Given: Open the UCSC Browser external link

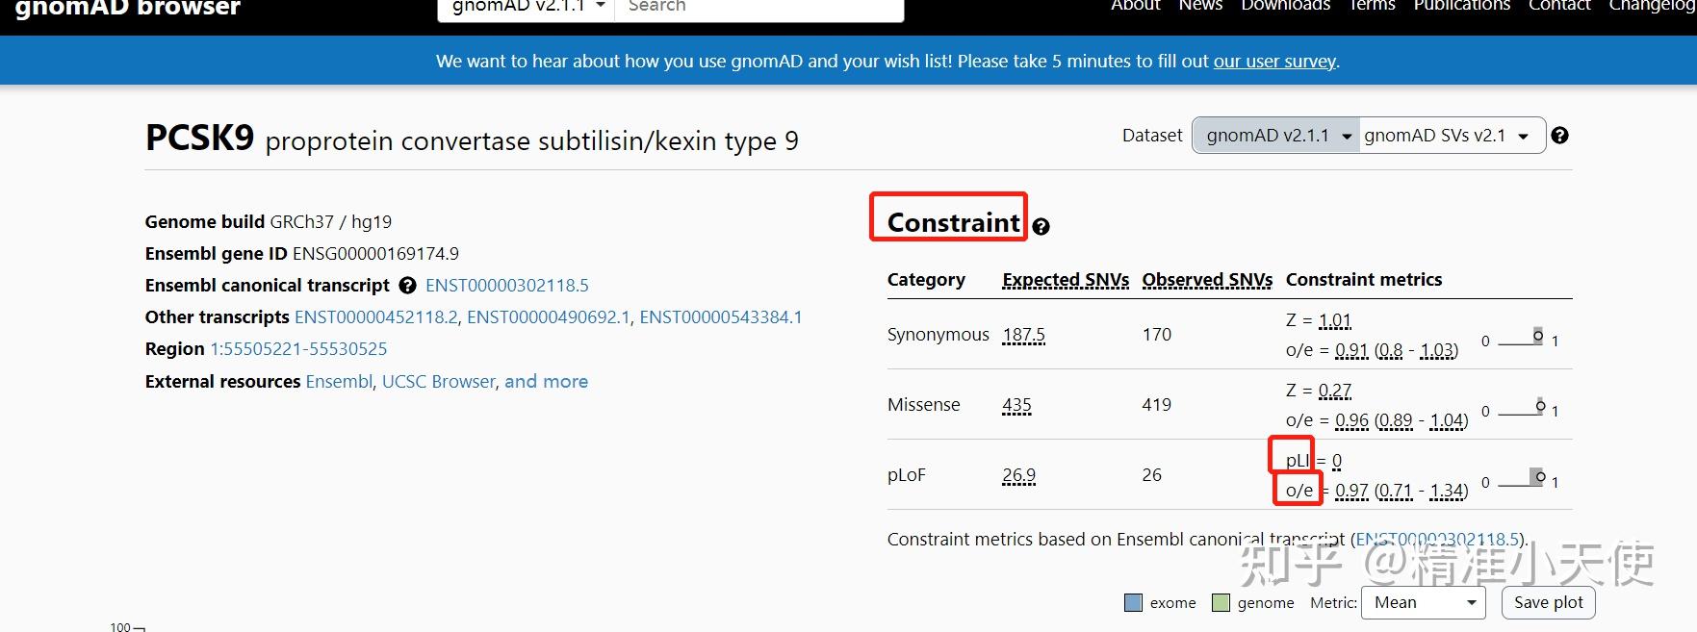Looking at the screenshot, I should point(438,382).
